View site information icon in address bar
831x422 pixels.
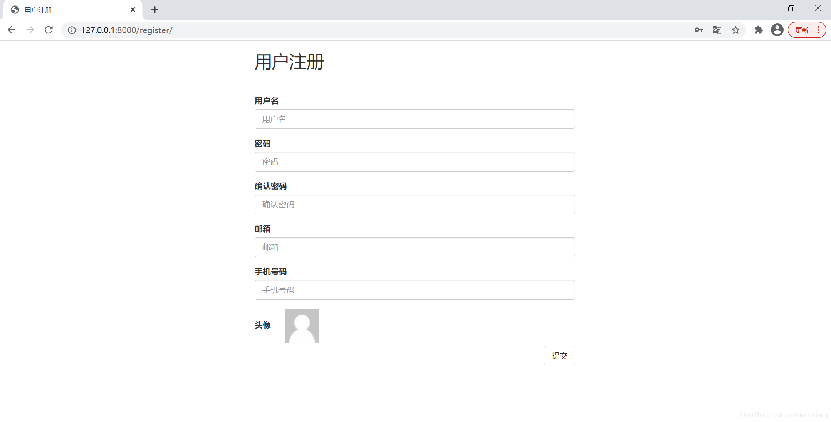[72, 30]
